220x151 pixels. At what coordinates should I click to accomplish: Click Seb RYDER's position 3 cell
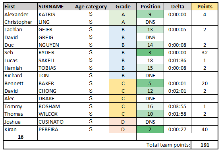150,52
